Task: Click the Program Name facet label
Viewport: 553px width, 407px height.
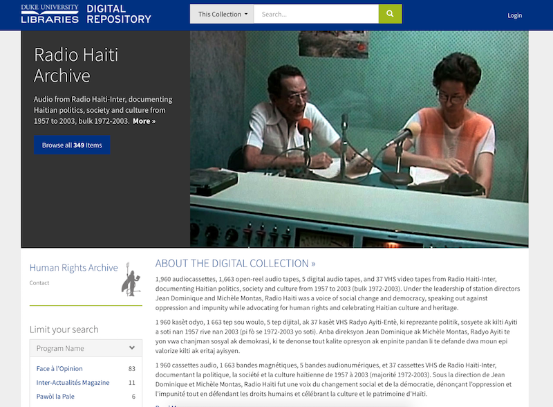Action: tap(60, 348)
